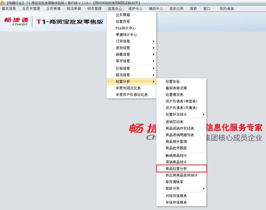Open the 财务管理 menu
The image size is (266, 210).
tap(94, 8)
